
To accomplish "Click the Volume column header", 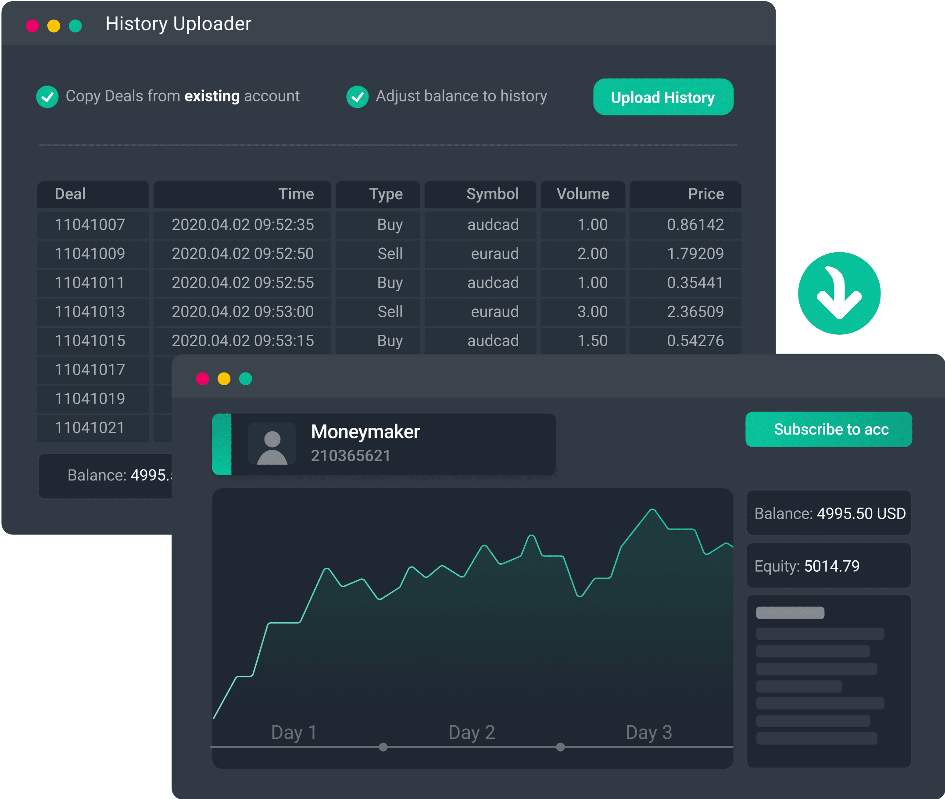I will click(x=583, y=194).
